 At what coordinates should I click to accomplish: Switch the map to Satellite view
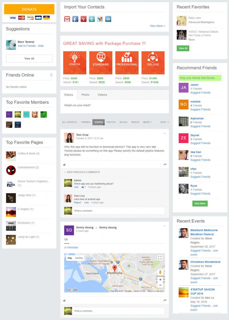pos(79,258)
